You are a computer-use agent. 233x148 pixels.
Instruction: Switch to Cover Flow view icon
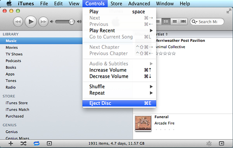coord(183,22)
